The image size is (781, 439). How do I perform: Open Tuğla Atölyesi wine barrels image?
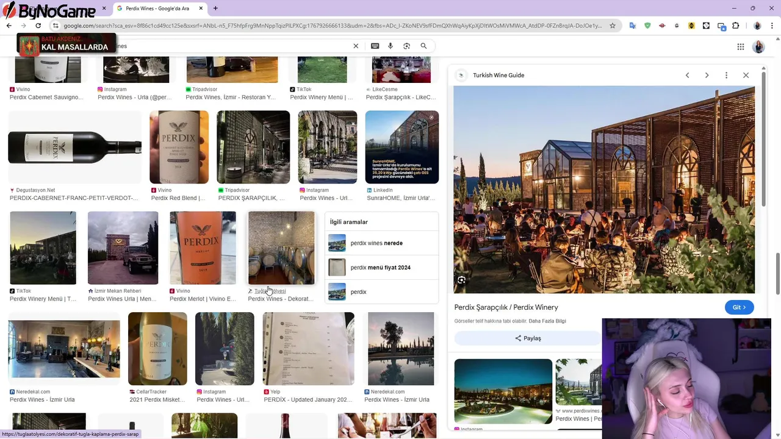pyautogui.click(x=281, y=248)
